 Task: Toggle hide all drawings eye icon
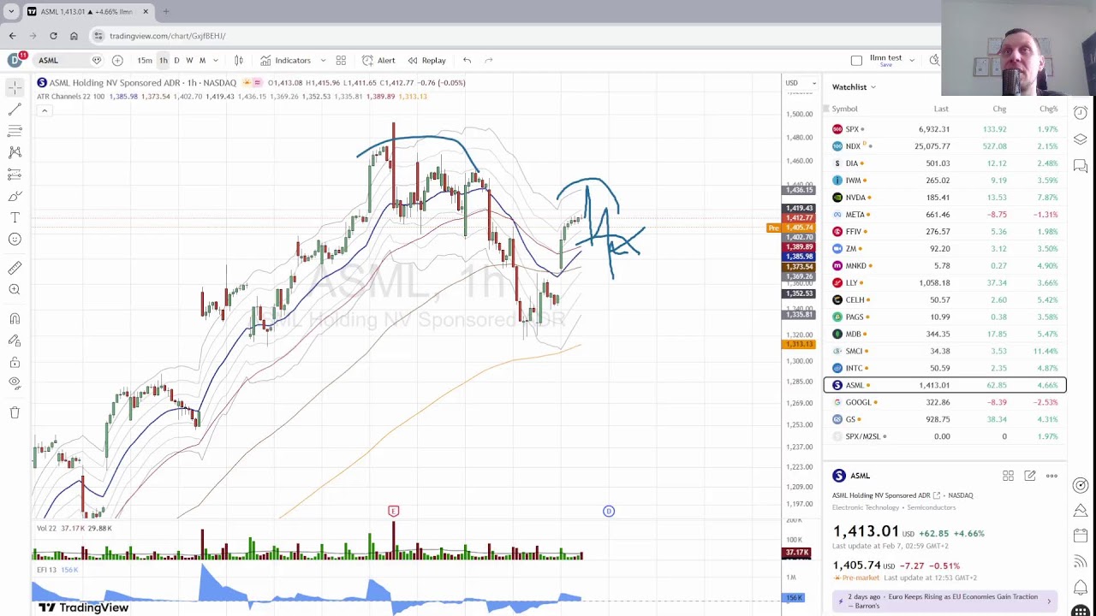(15, 383)
